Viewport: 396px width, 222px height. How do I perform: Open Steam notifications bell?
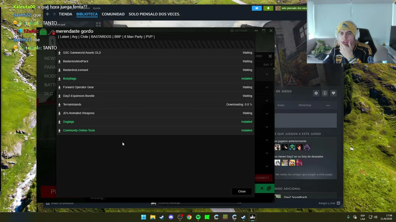(x=268, y=8)
